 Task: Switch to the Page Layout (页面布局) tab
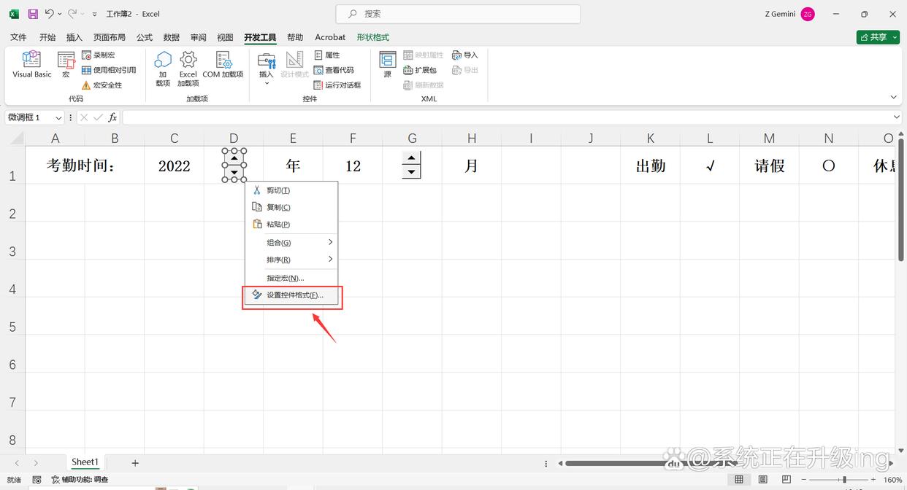tap(110, 37)
